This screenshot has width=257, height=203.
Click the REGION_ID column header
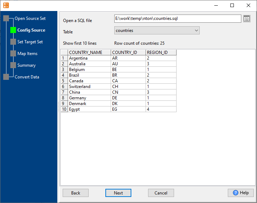coord(161,53)
